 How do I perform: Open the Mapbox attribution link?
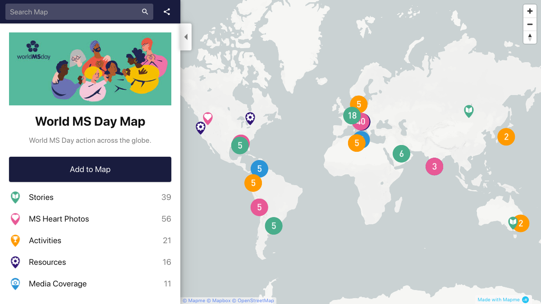click(219, 300)
